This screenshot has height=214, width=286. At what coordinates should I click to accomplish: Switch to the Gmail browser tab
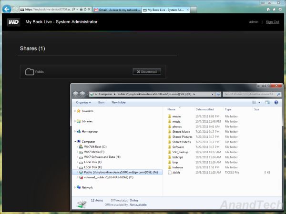click(117, 10)
